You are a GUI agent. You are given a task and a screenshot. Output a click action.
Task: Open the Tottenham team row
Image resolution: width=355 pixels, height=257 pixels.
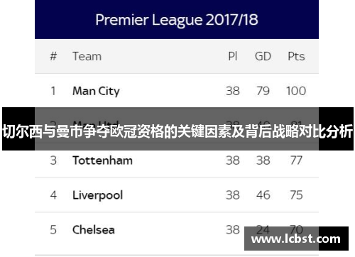tap(177, 160)
